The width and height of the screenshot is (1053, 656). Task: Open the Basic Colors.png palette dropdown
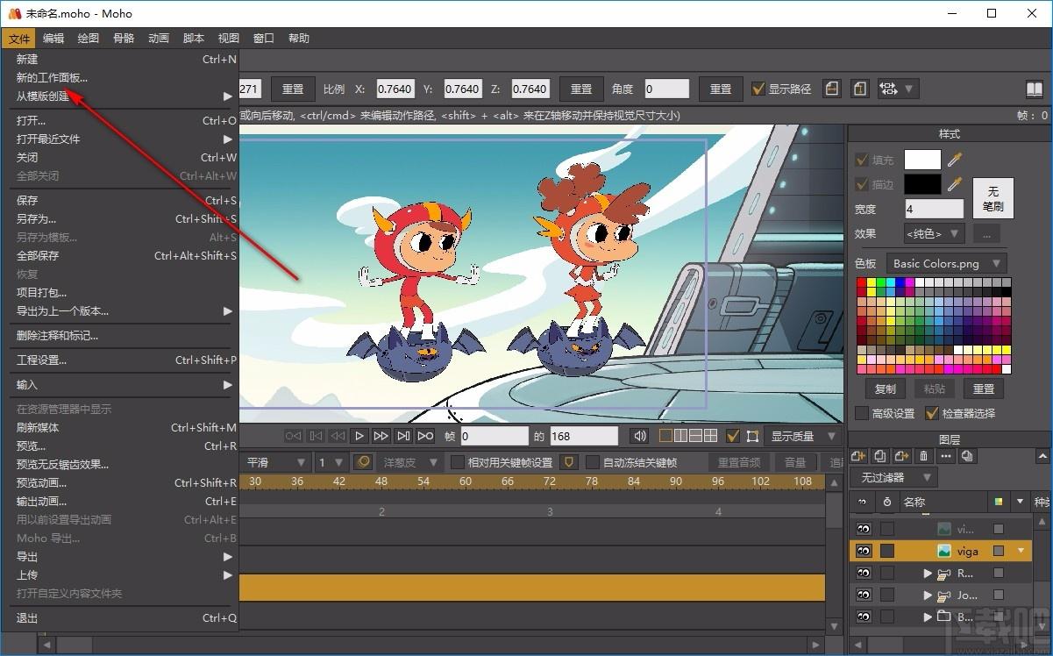coord(947,263)
